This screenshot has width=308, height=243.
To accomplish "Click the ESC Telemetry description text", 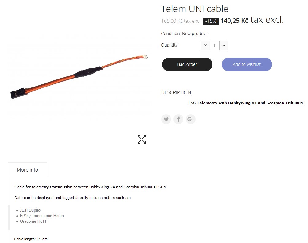I will pyautogui.click(x=246, y=103).
